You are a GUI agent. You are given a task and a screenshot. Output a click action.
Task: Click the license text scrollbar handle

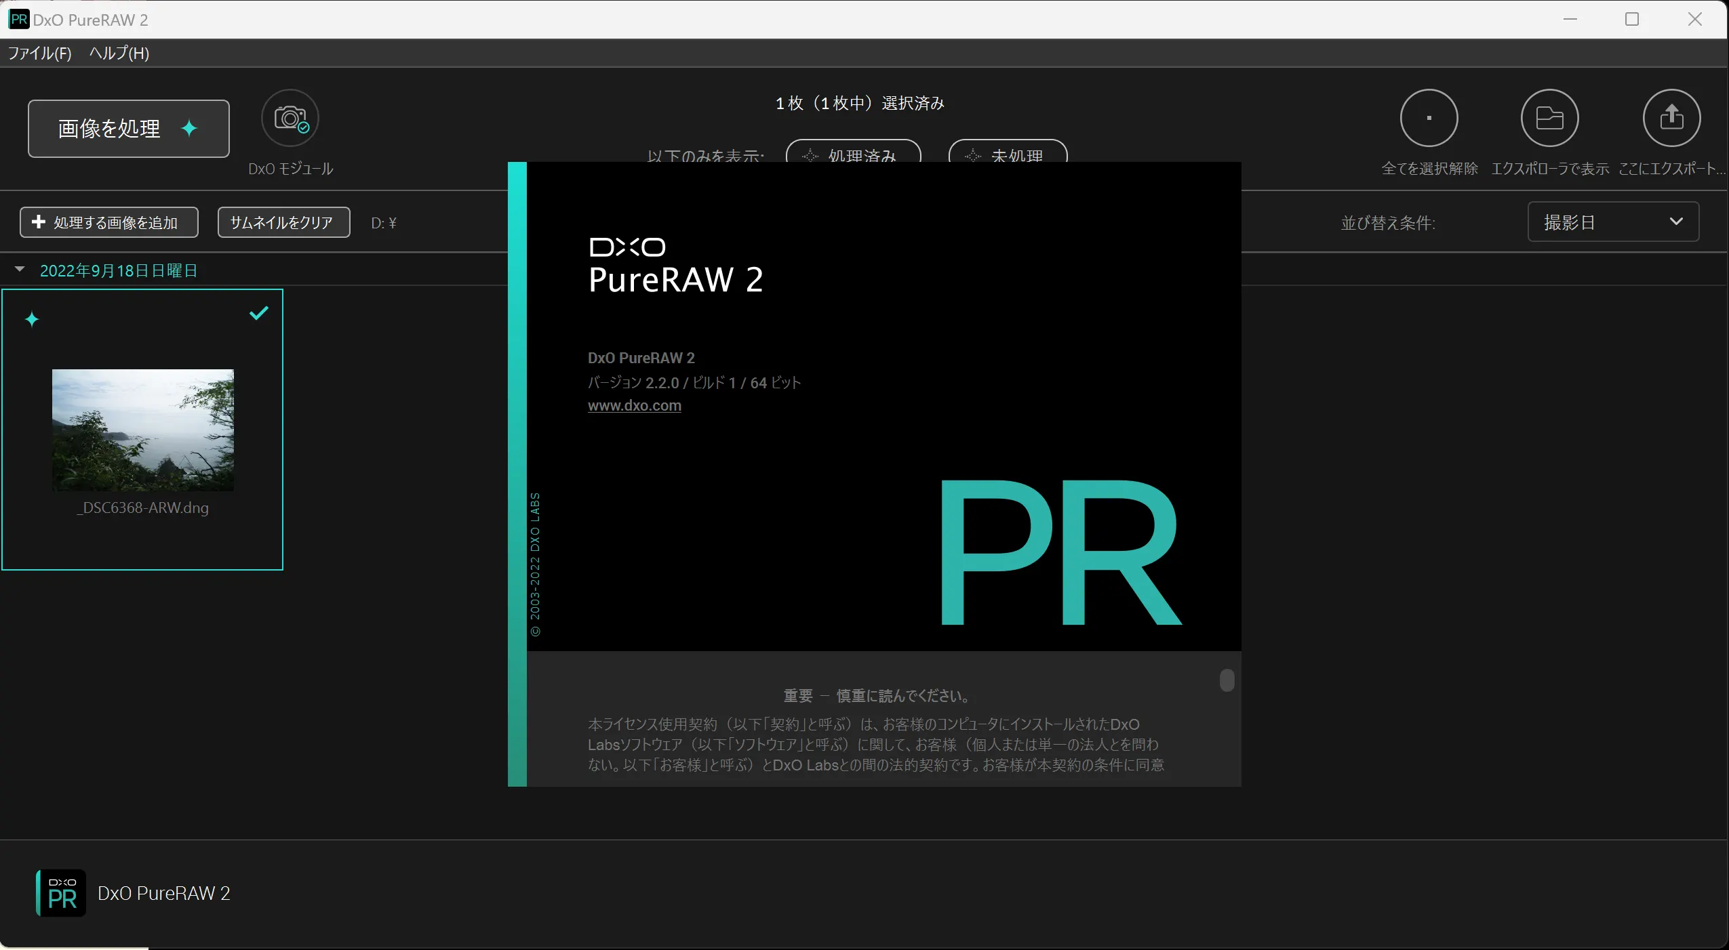1227,680
